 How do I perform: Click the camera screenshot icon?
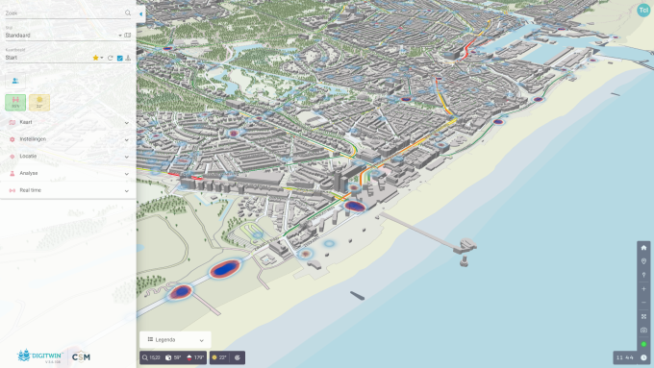[x=643, y=331]
